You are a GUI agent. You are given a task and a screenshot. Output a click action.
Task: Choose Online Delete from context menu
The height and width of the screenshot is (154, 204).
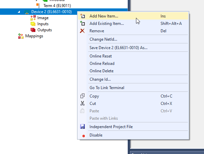pyautogui.click(x=101, y=71)
